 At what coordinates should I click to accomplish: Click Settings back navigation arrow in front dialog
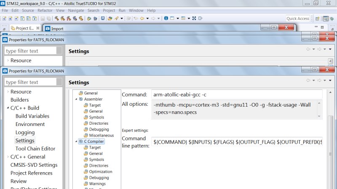tap(308, 80)
